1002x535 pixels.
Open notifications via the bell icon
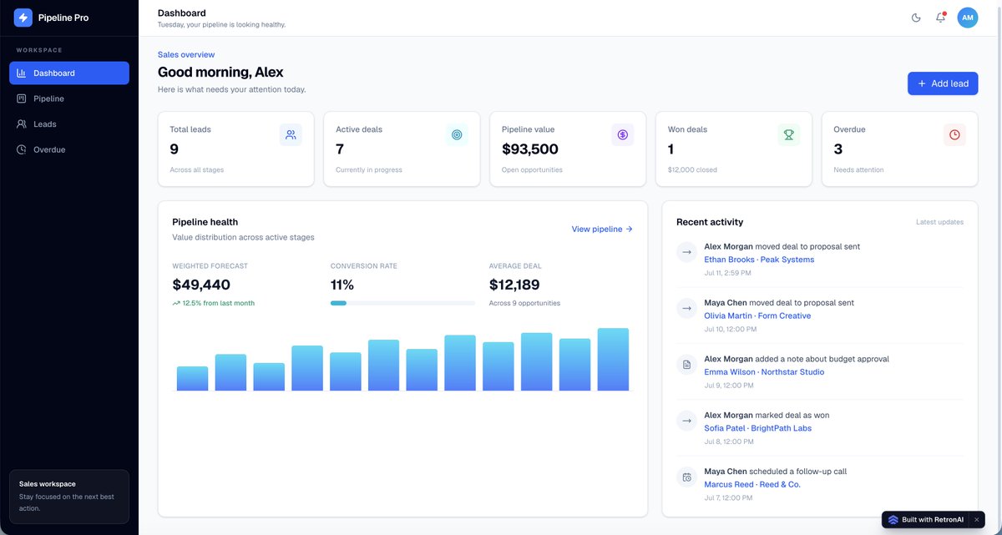940,18
